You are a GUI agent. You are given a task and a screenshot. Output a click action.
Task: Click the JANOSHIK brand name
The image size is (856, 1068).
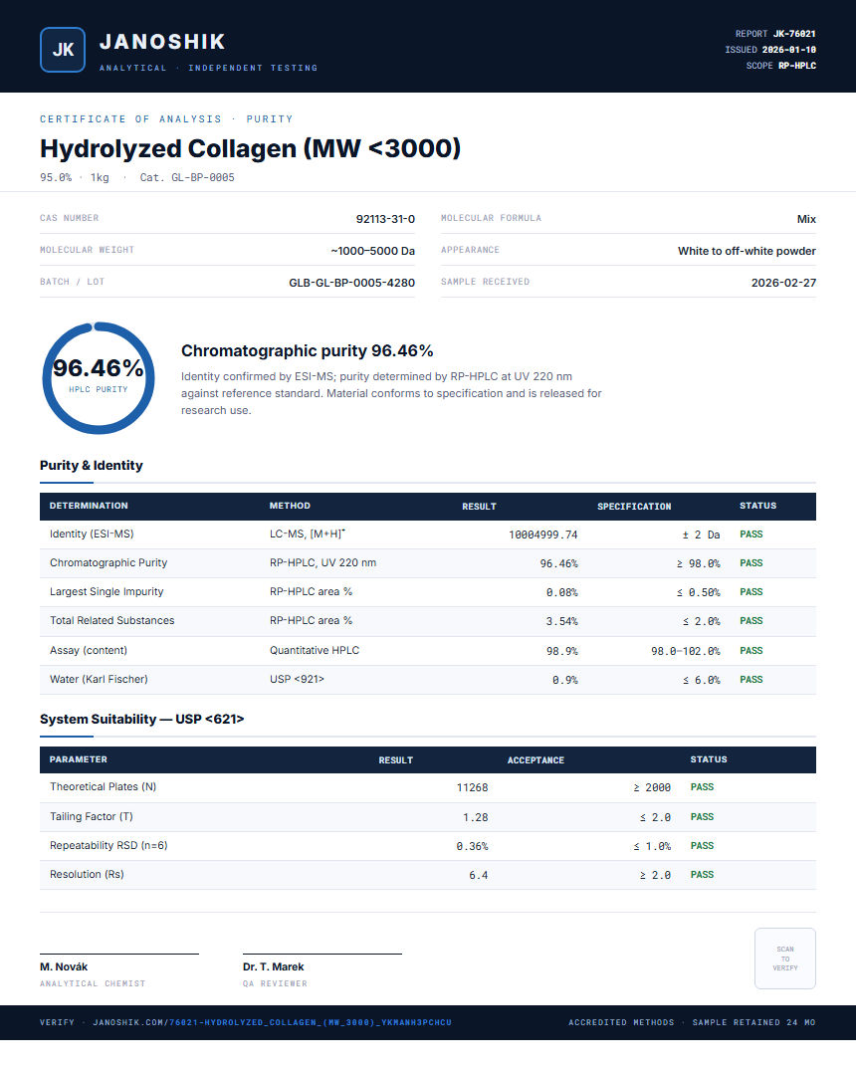(162, 42)
